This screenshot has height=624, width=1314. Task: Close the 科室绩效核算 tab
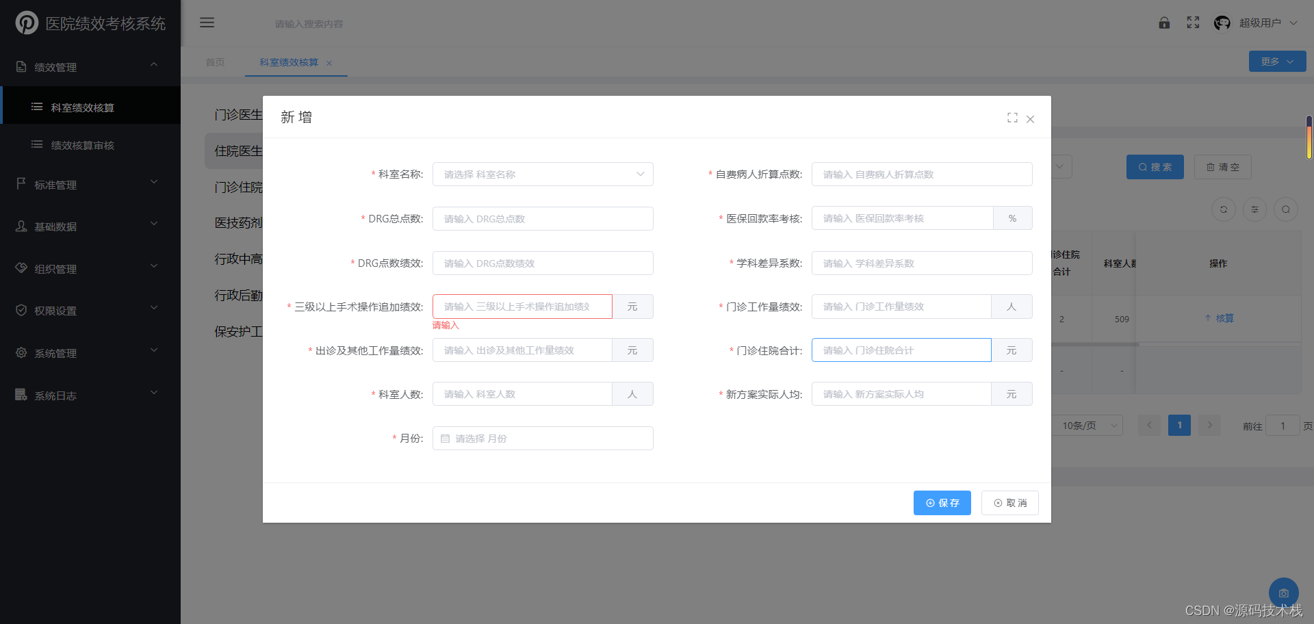pos(329,63)
